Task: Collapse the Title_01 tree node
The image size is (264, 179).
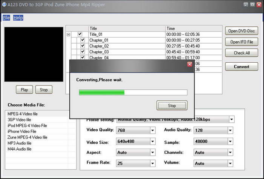Action: 68,35
